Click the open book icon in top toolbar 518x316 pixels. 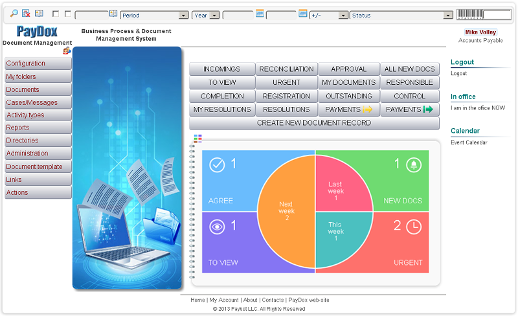click(39, 14)
